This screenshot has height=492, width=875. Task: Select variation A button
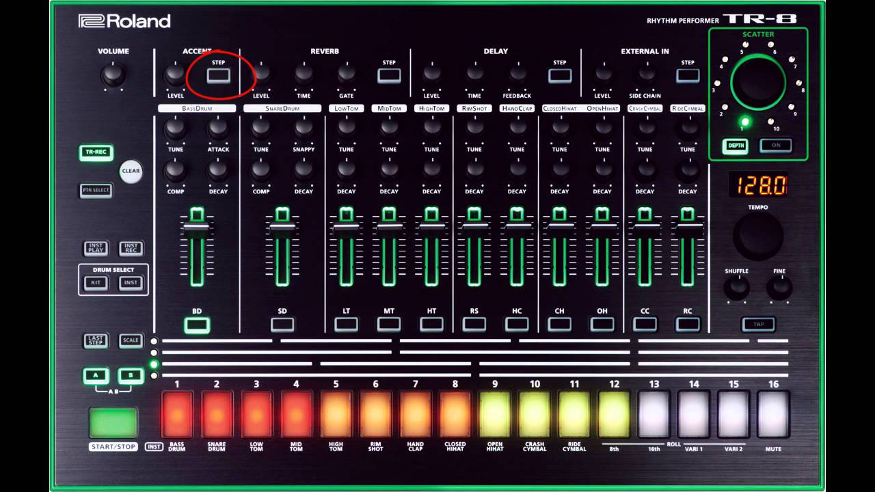(96, 375)
